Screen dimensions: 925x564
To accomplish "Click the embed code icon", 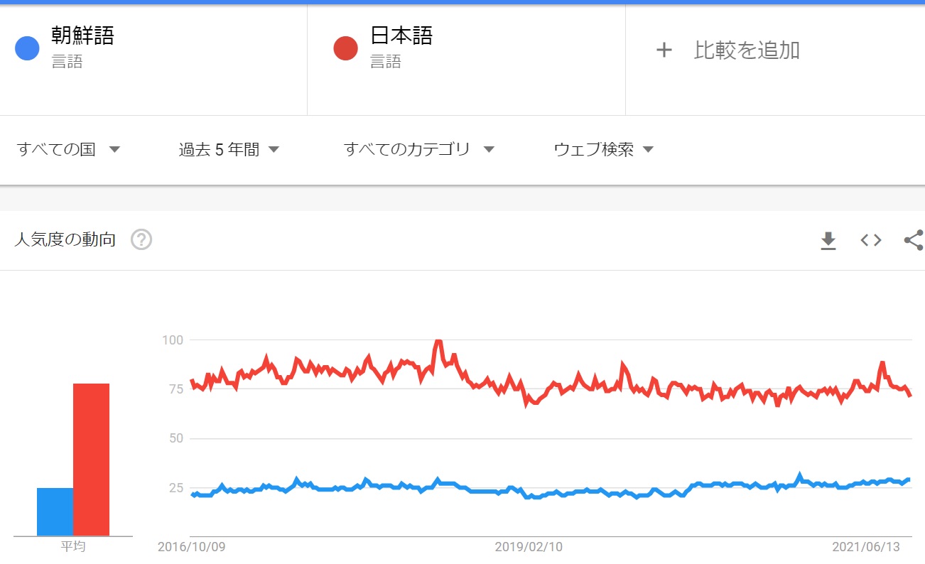I will (x=871, y=240).
